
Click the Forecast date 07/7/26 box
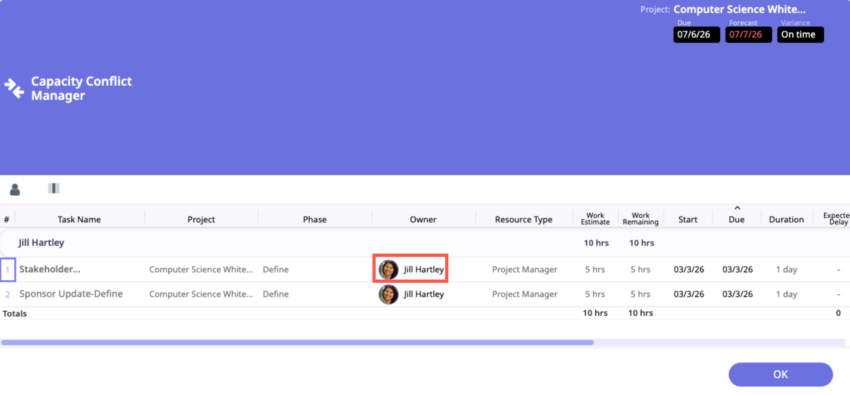748,35
